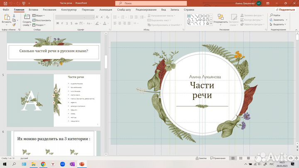The image size is (299, 168).
Task: Open the Help (Справка) tab
Action: [189, 10]
